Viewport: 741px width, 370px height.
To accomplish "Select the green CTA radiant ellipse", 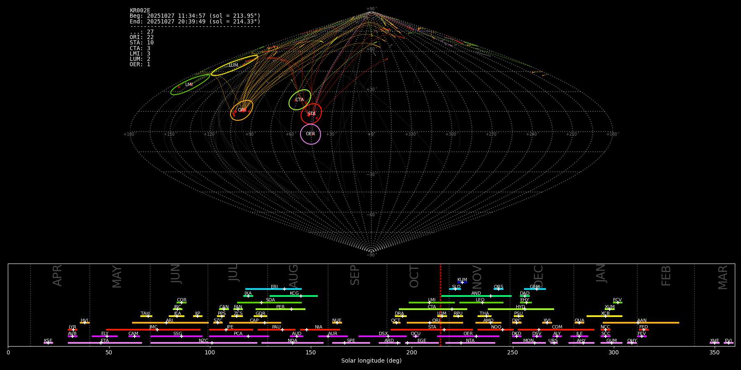I will pos(300,100).
